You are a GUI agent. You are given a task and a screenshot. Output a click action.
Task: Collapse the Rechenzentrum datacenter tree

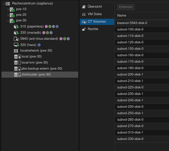click(x=4, y=4)
